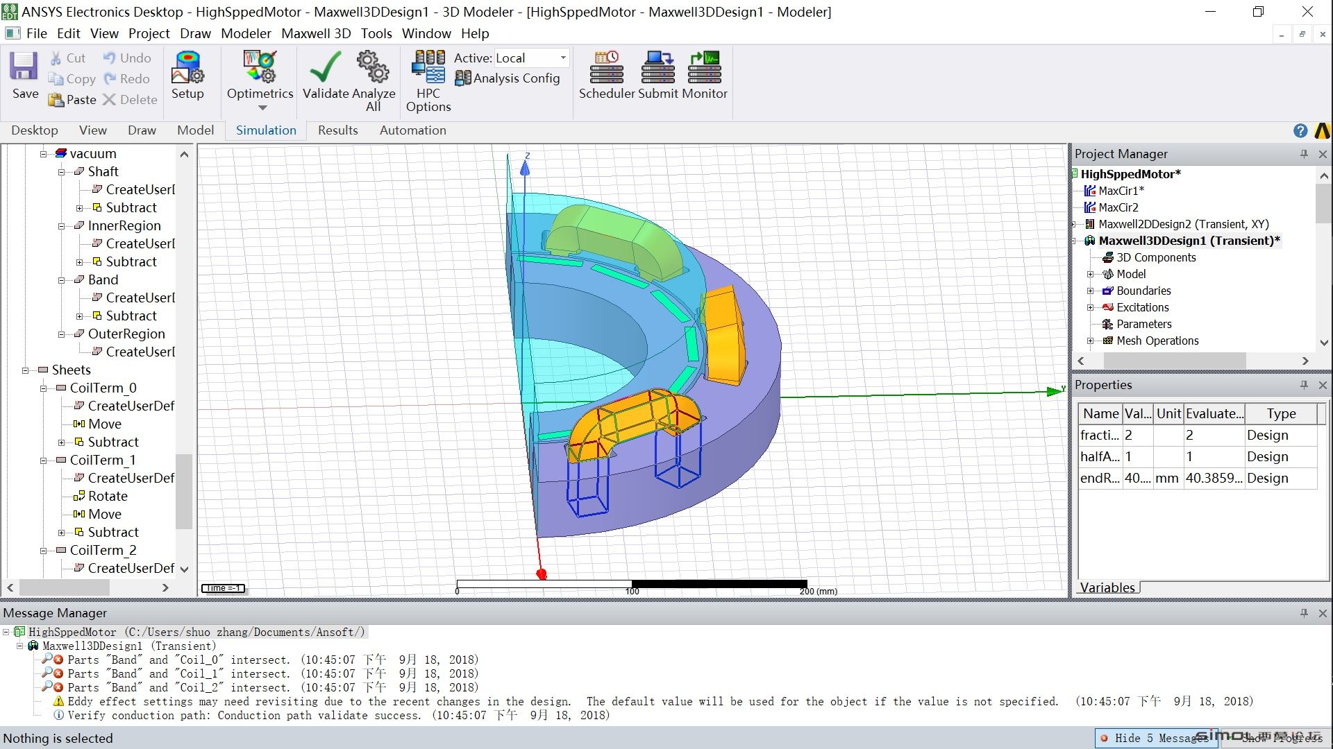Viewport: 1333px width, 749px height.
Task: Select 3D Components in project tree
Action: pos(1156,257)
